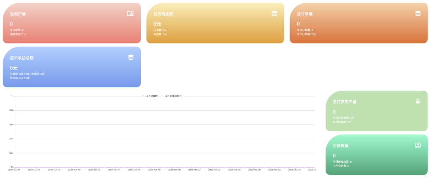This screenshot has width=429, height=180.
Task: Open the 总用户量 card title
Action: [18, 14]
